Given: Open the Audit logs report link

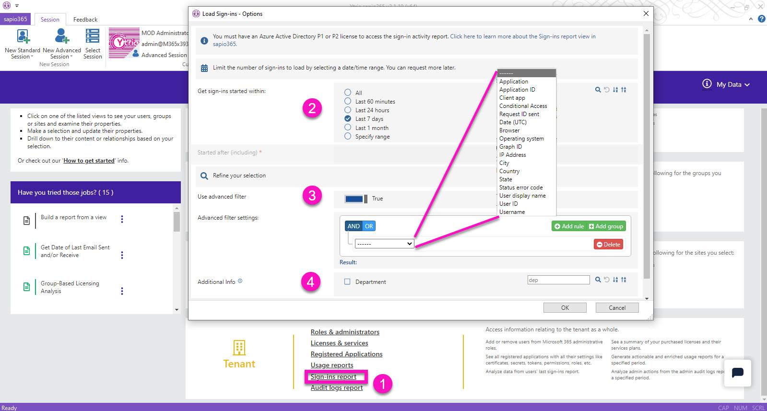Looking at the screenshot, I should (337, 388).
